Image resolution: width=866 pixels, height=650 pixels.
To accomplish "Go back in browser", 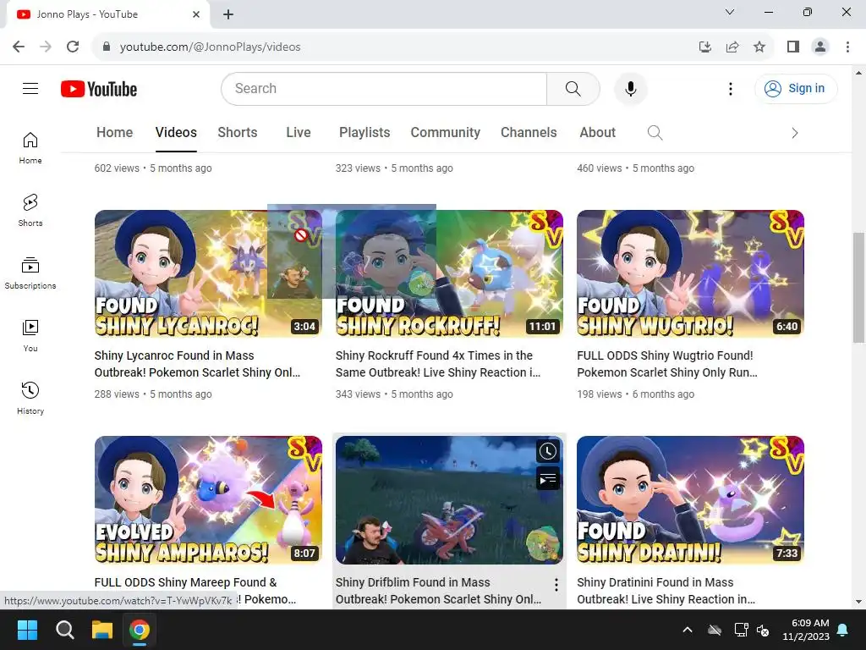I will 19,47.
